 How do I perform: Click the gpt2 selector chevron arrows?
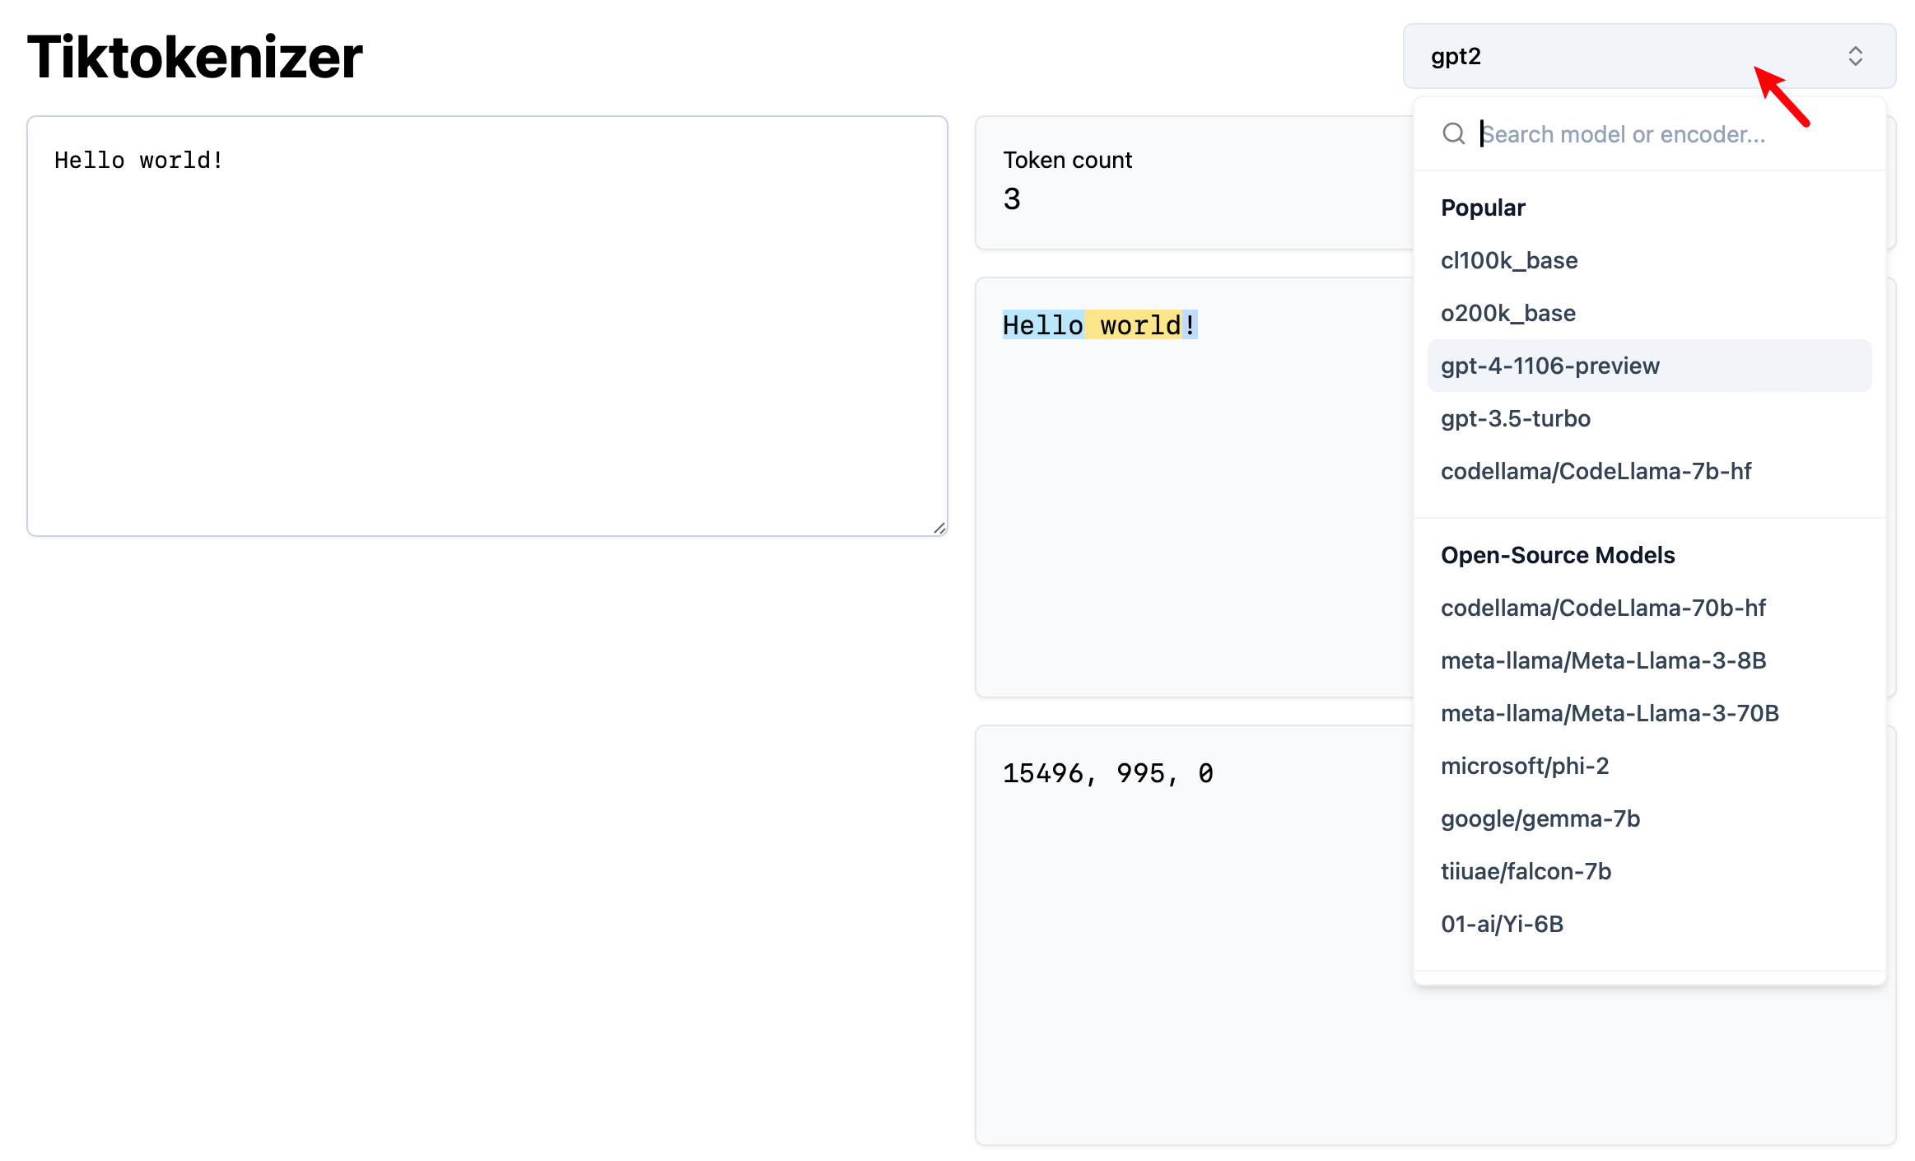(x=1855, y=56)
